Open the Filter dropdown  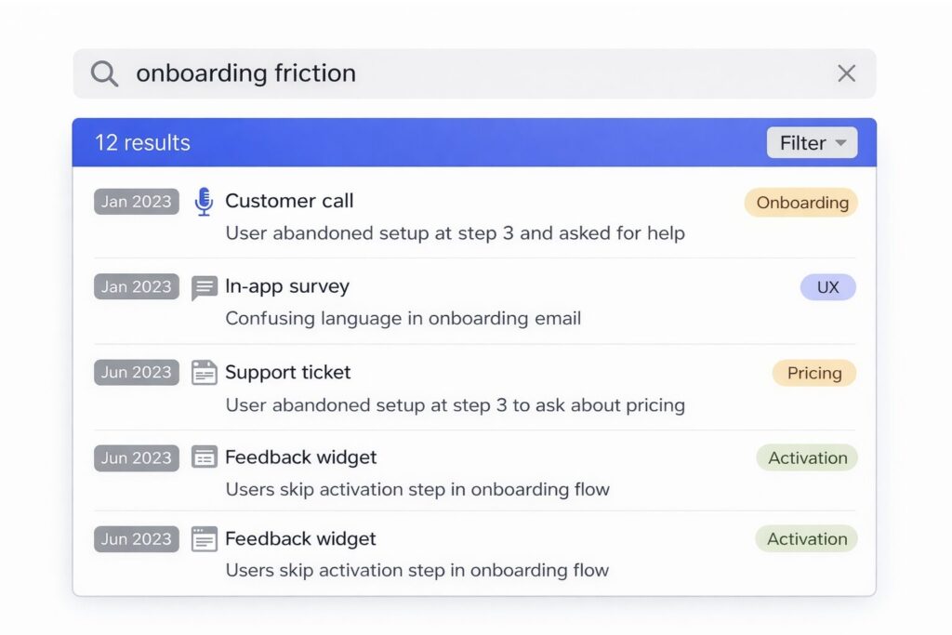pos(812,143)
